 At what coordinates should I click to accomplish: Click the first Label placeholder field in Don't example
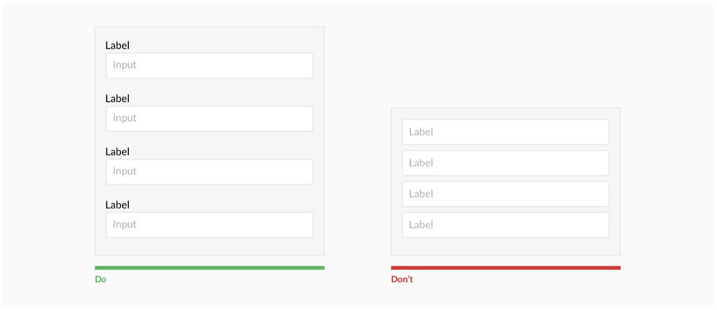tap(506, 132)
